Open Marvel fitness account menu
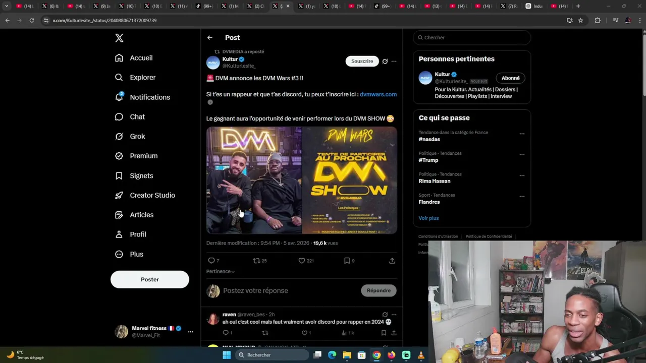 pos(153,331)
